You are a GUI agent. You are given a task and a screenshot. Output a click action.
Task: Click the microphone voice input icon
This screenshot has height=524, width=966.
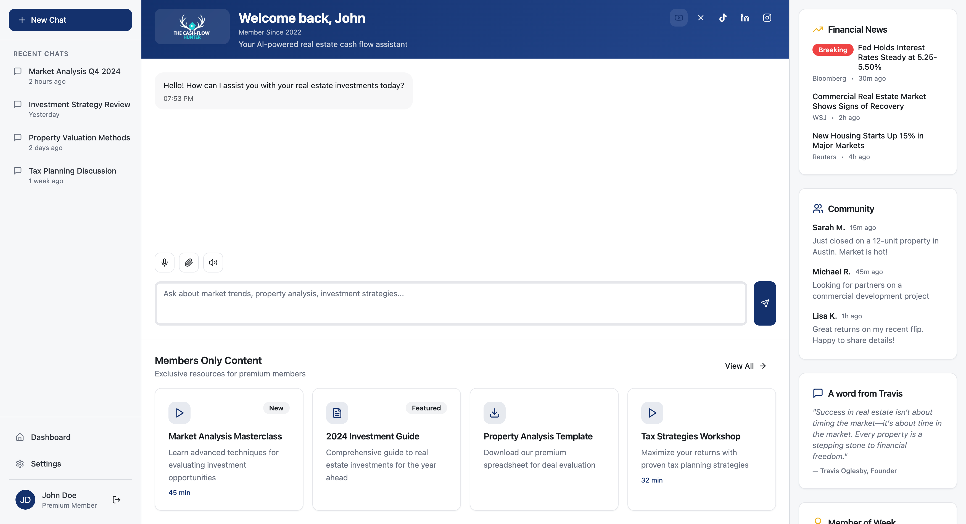164,262
